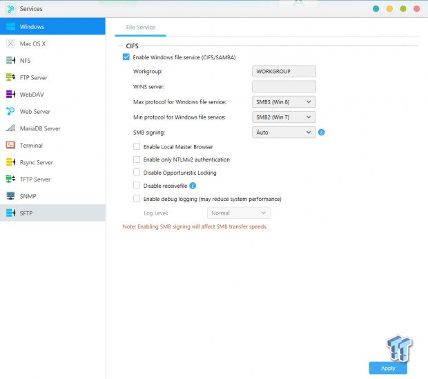Click the SNMP service icon
Viewport: 428px width, 379px height.
pos(10,196)
